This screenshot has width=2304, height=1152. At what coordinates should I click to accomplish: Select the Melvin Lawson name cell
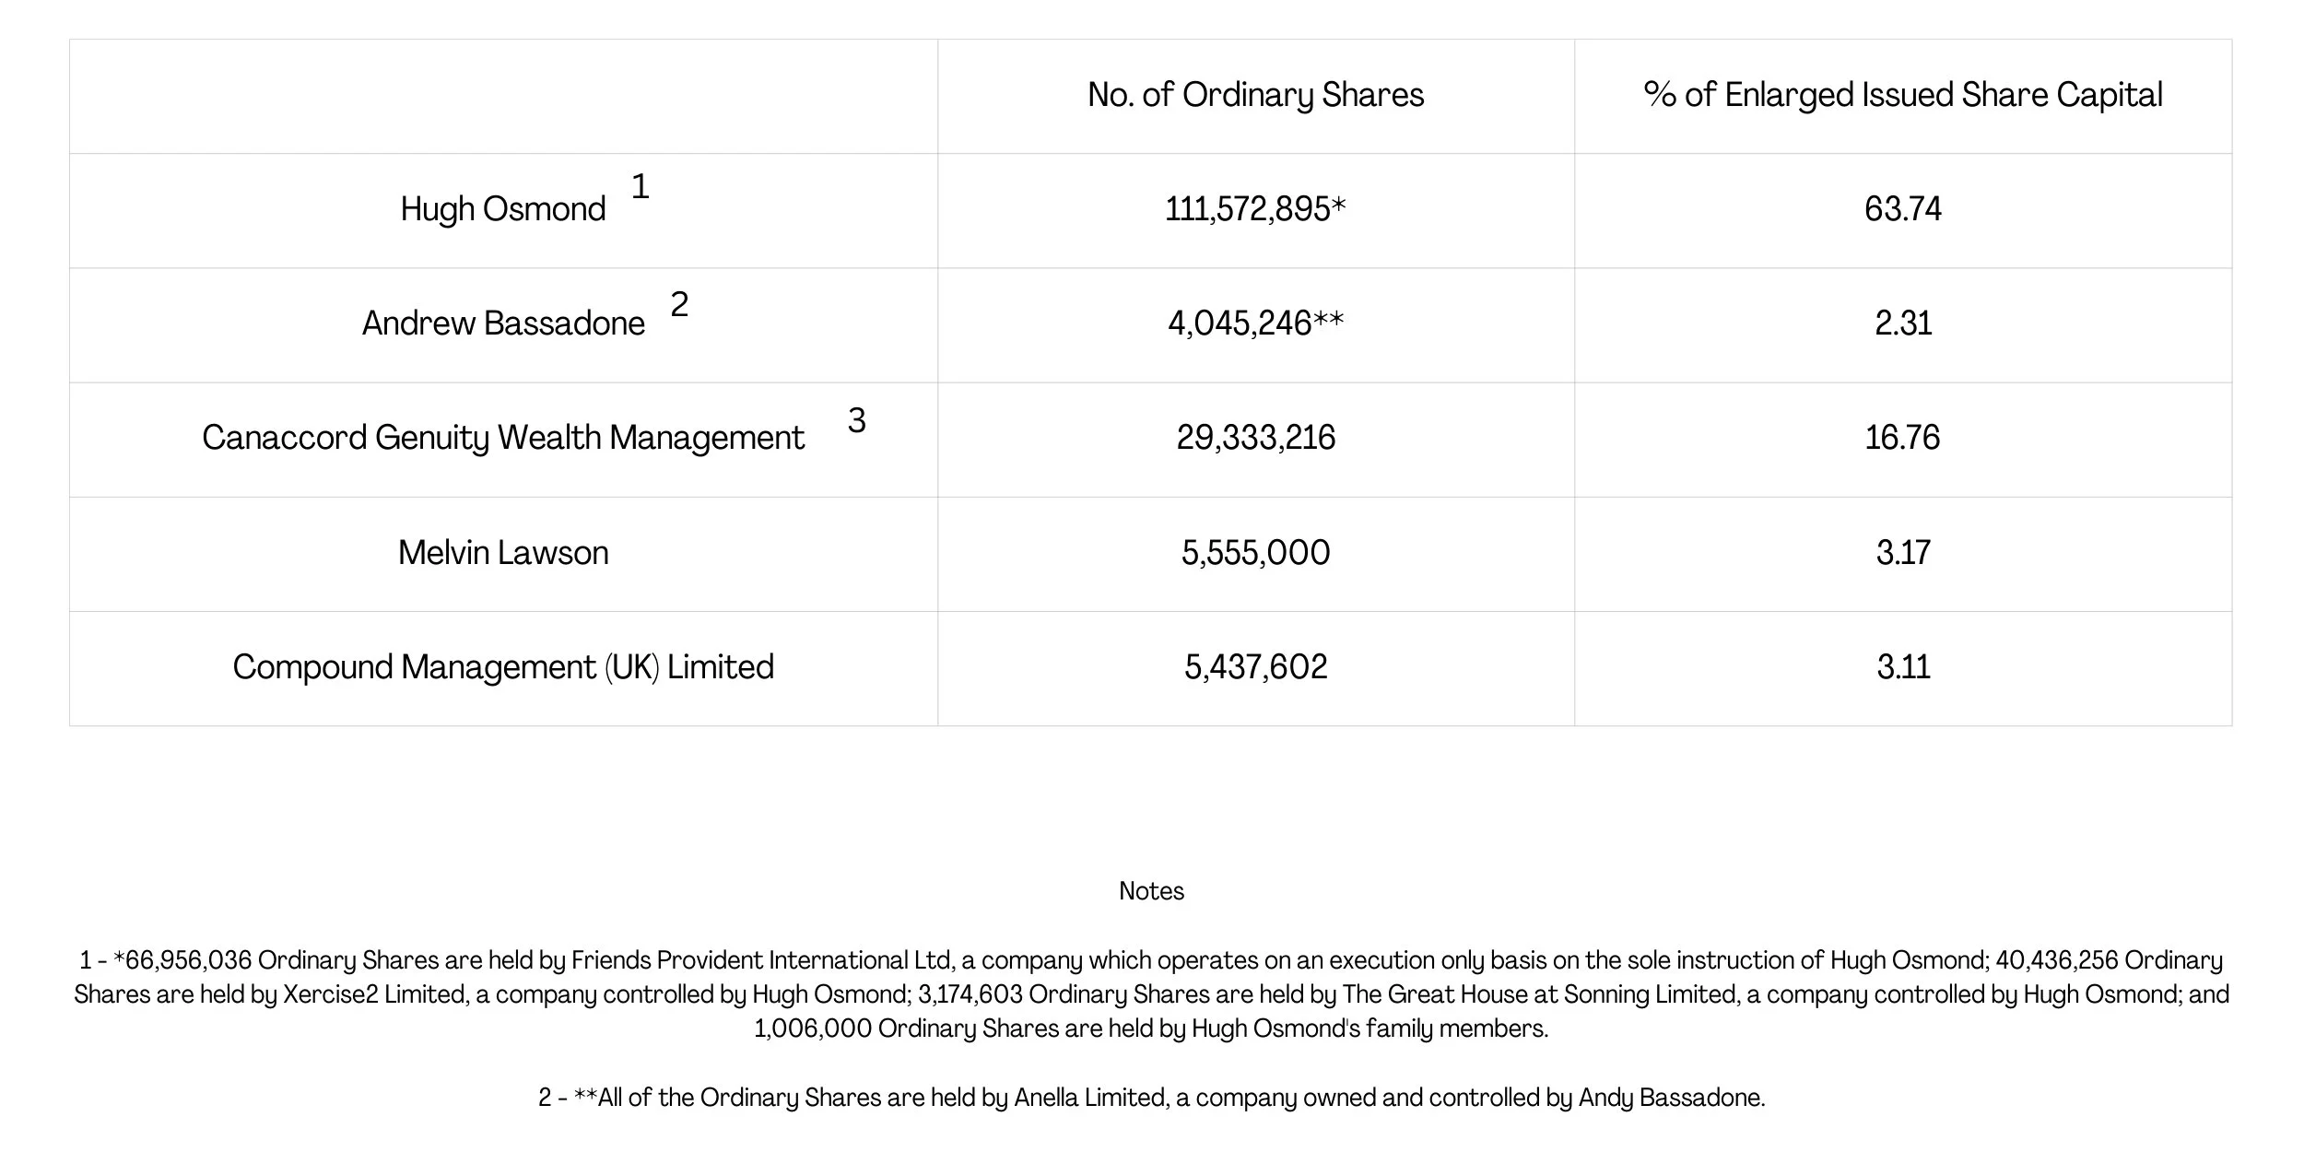click(502, 553)
